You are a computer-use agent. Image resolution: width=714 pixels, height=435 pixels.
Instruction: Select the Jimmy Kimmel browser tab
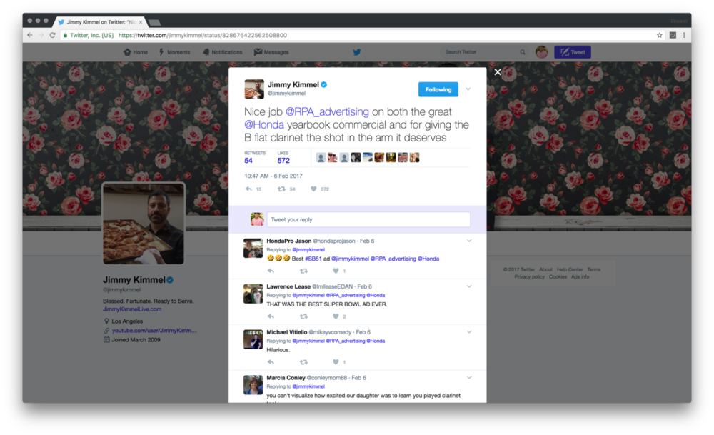100,22
